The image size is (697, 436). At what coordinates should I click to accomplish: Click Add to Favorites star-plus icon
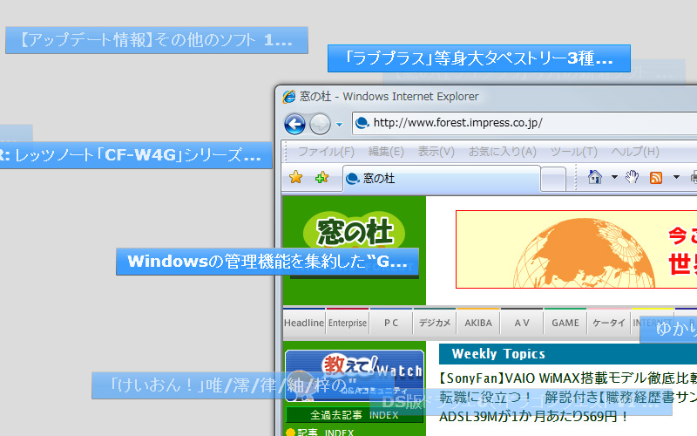point(321,178)
